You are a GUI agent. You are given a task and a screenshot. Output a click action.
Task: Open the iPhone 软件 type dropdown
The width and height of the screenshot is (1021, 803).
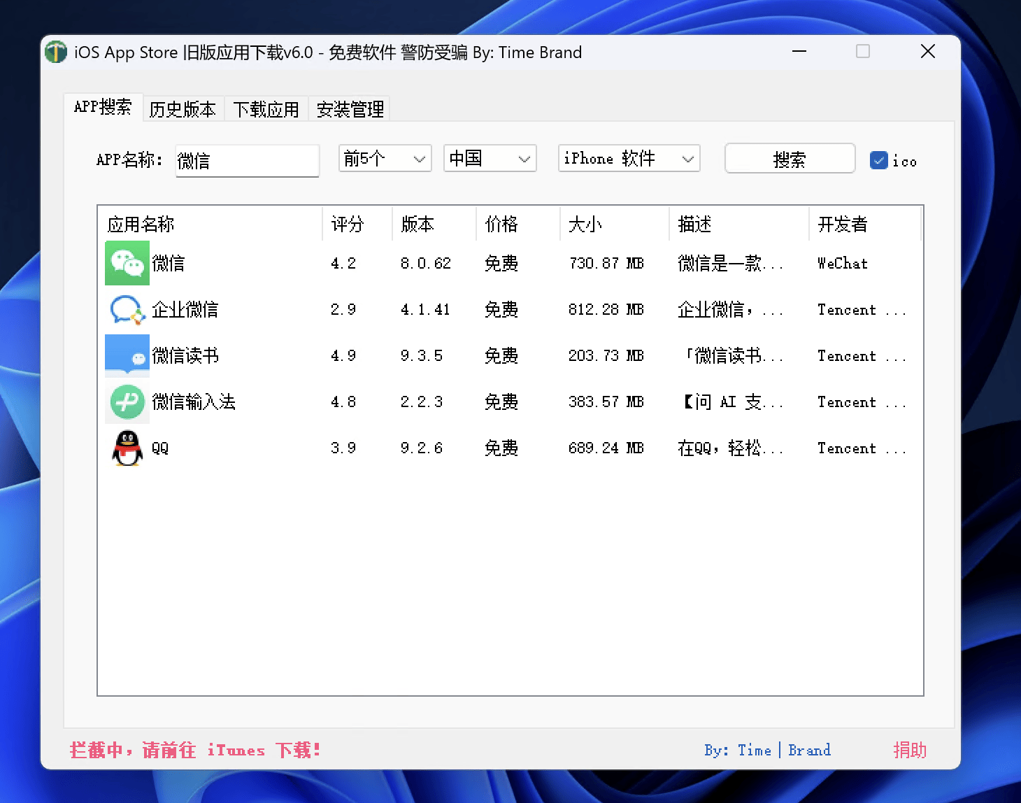629,159
